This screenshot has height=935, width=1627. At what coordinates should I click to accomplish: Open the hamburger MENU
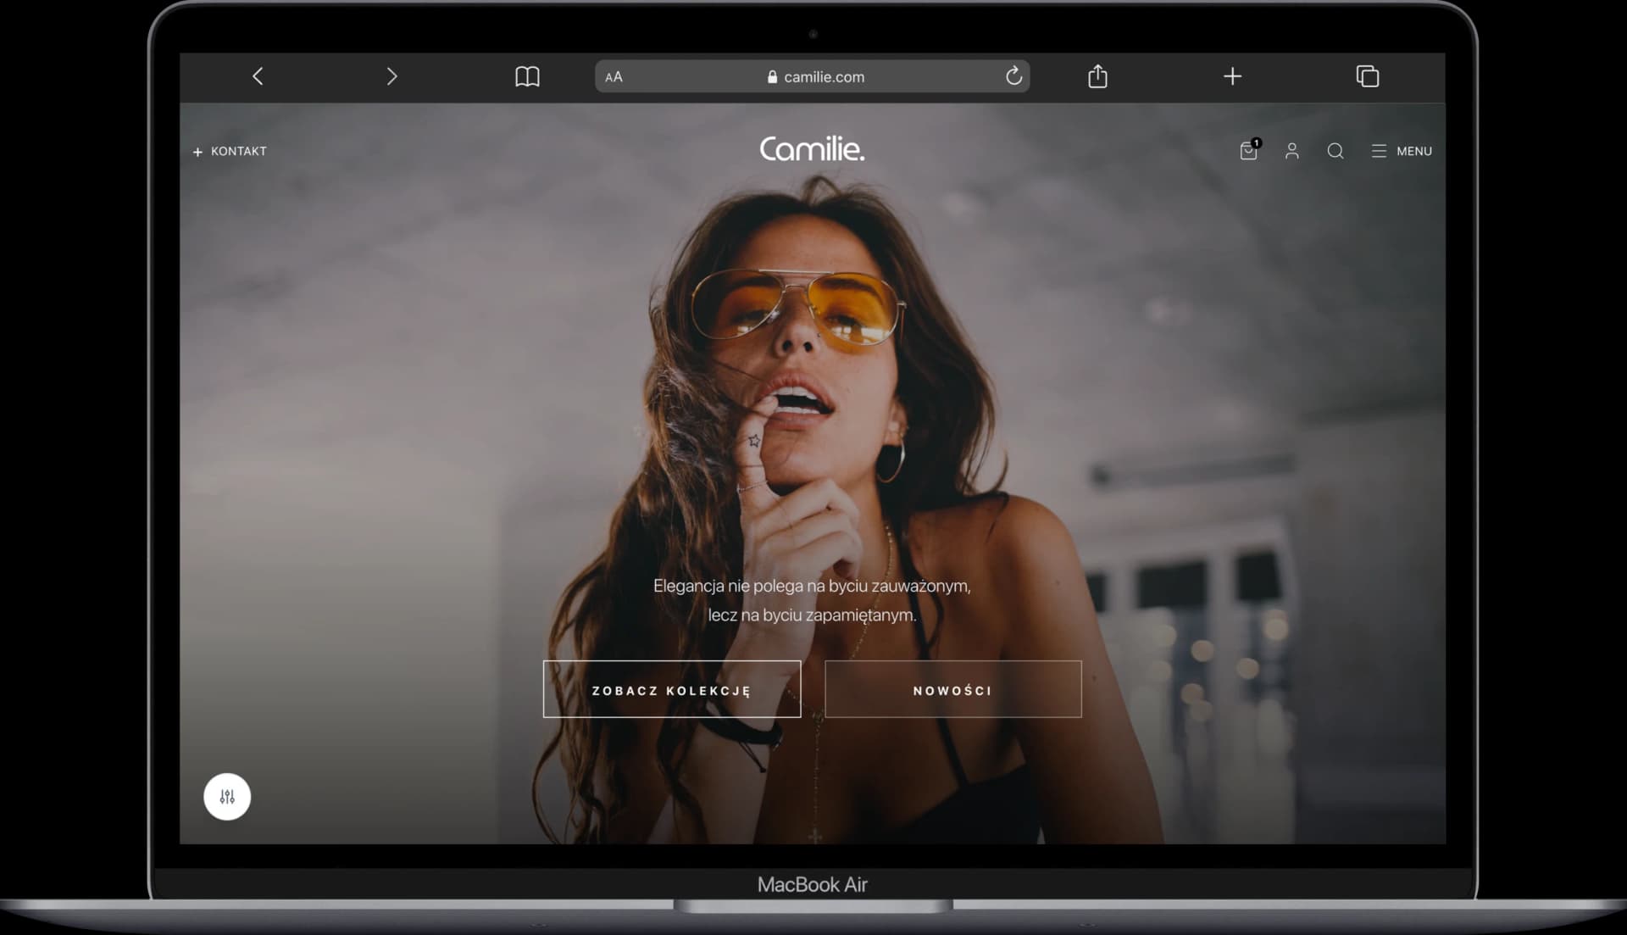(1378, 151)
